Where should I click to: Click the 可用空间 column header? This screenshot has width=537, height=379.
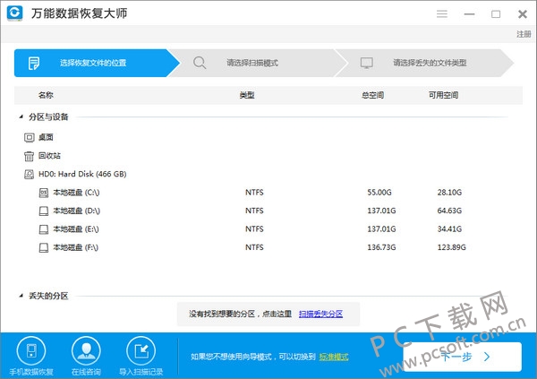coord(444,95)
